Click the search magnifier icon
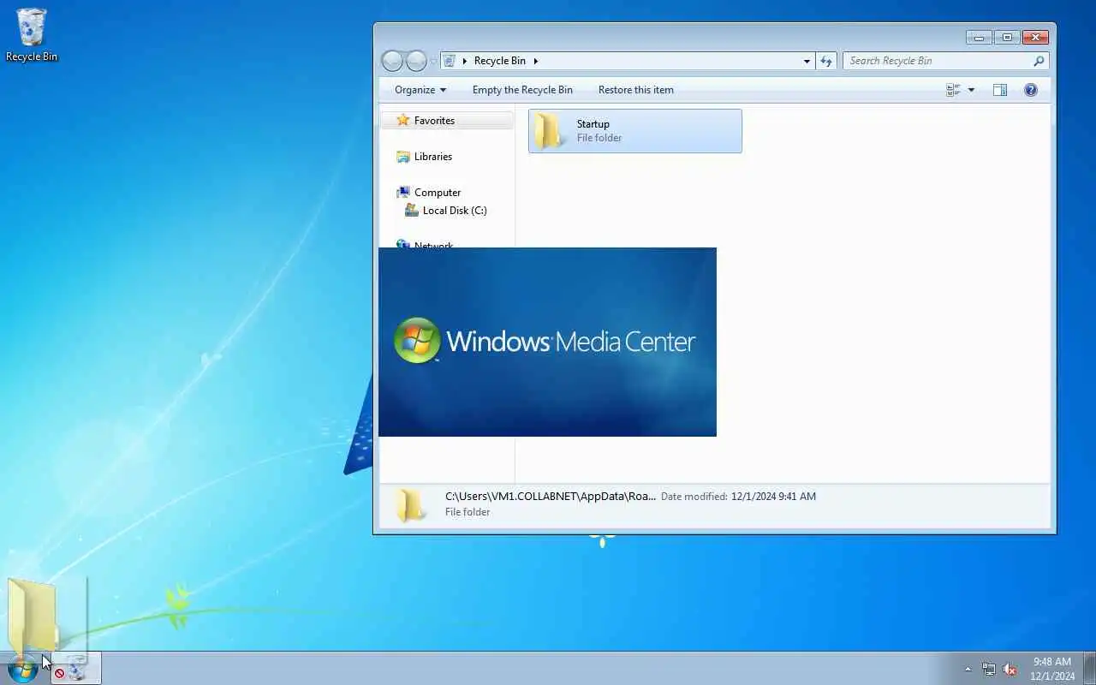1096x685 pixels. (1039, 61)
